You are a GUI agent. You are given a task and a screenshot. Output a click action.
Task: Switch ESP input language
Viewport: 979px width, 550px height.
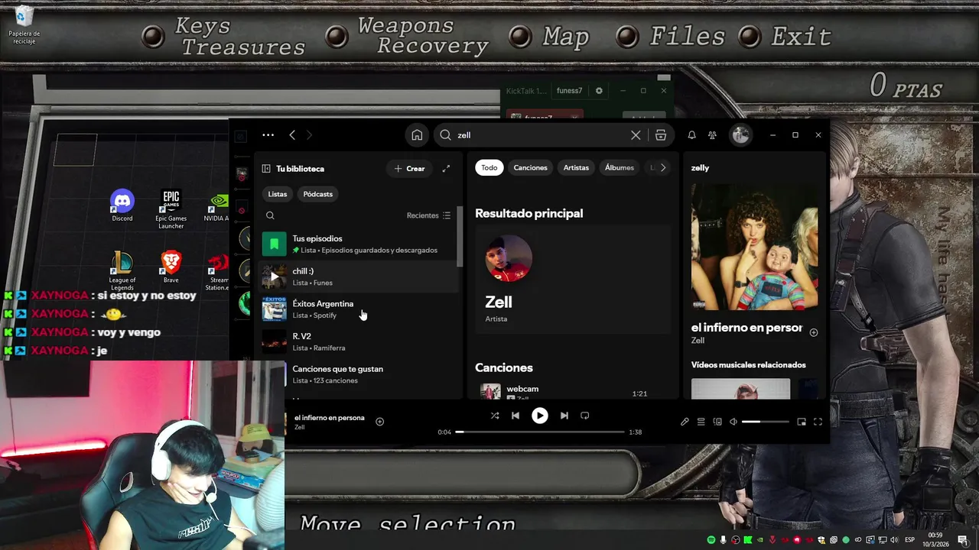[910, 540]
